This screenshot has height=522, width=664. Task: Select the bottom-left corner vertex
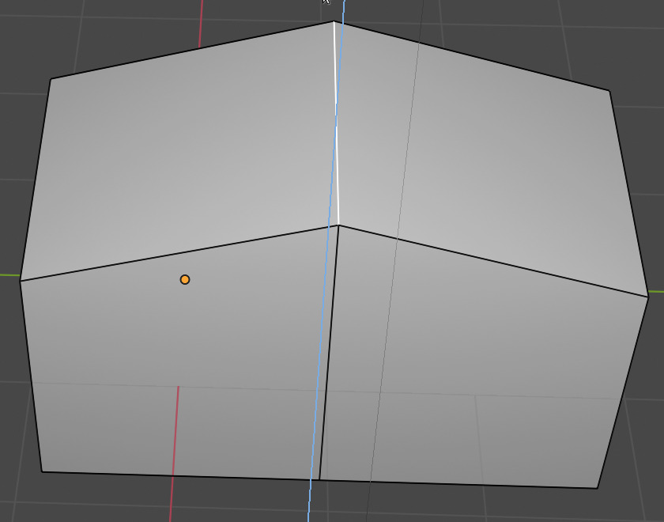click(42, 472)
